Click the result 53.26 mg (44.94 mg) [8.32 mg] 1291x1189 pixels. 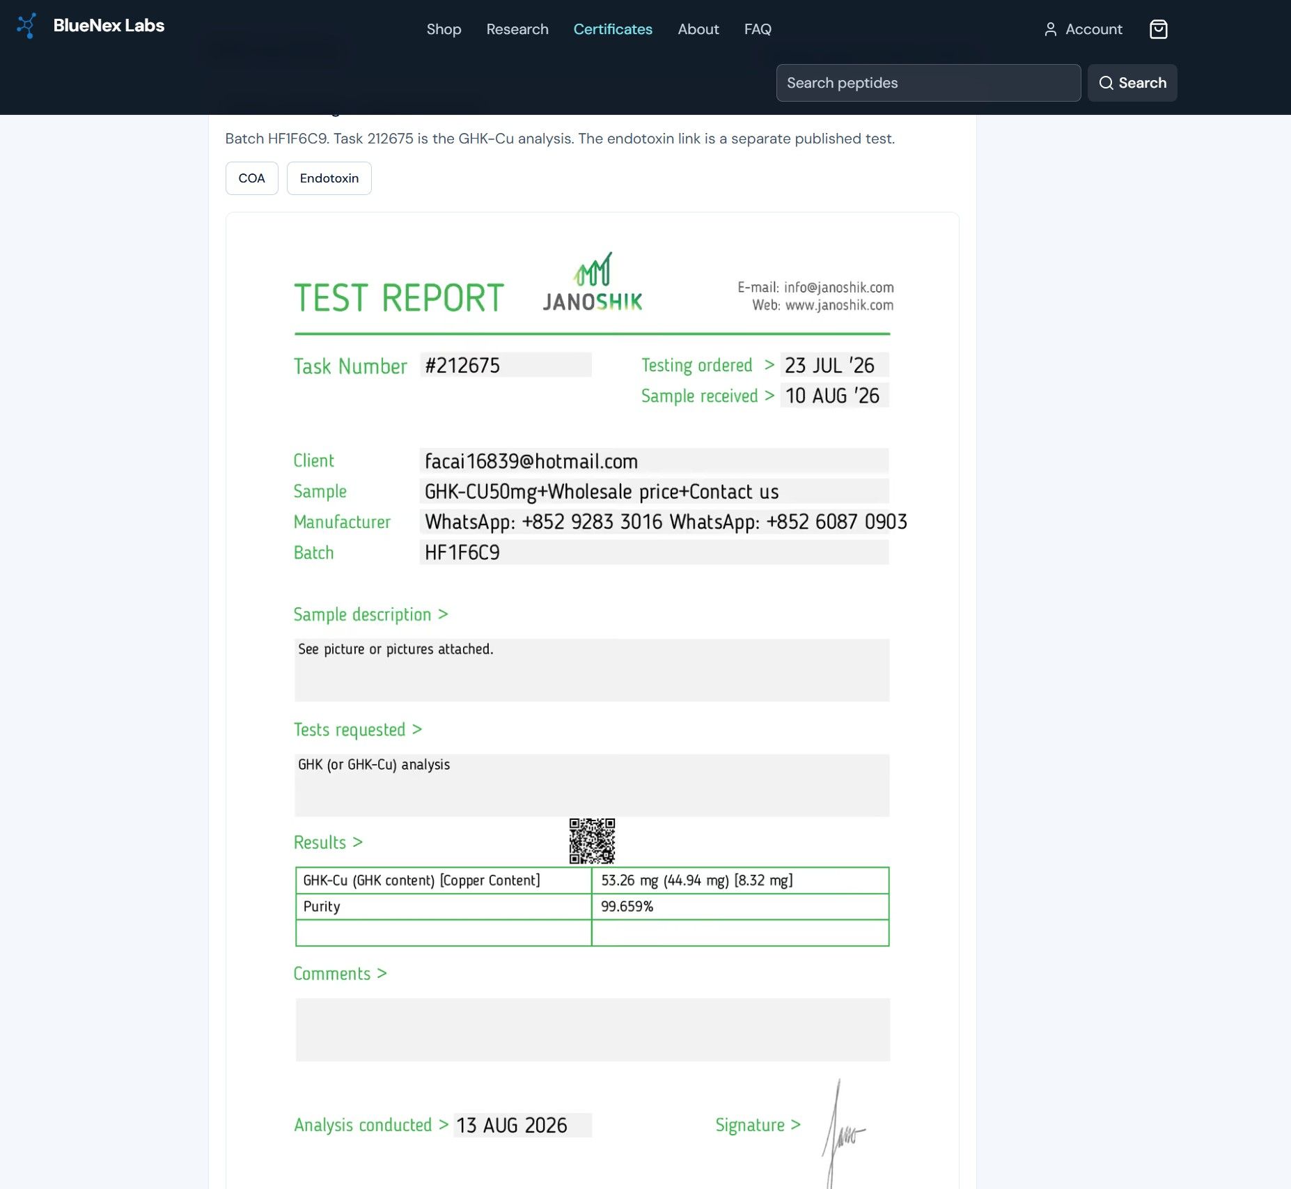pos(697,880)
